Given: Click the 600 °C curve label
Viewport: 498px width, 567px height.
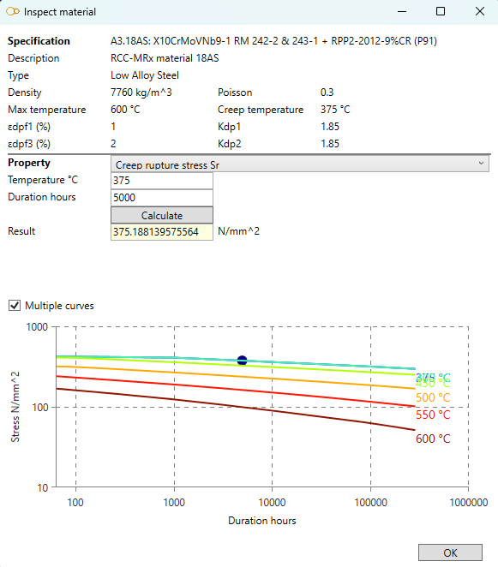Looking at the screenshot, I should click(433, 439).
